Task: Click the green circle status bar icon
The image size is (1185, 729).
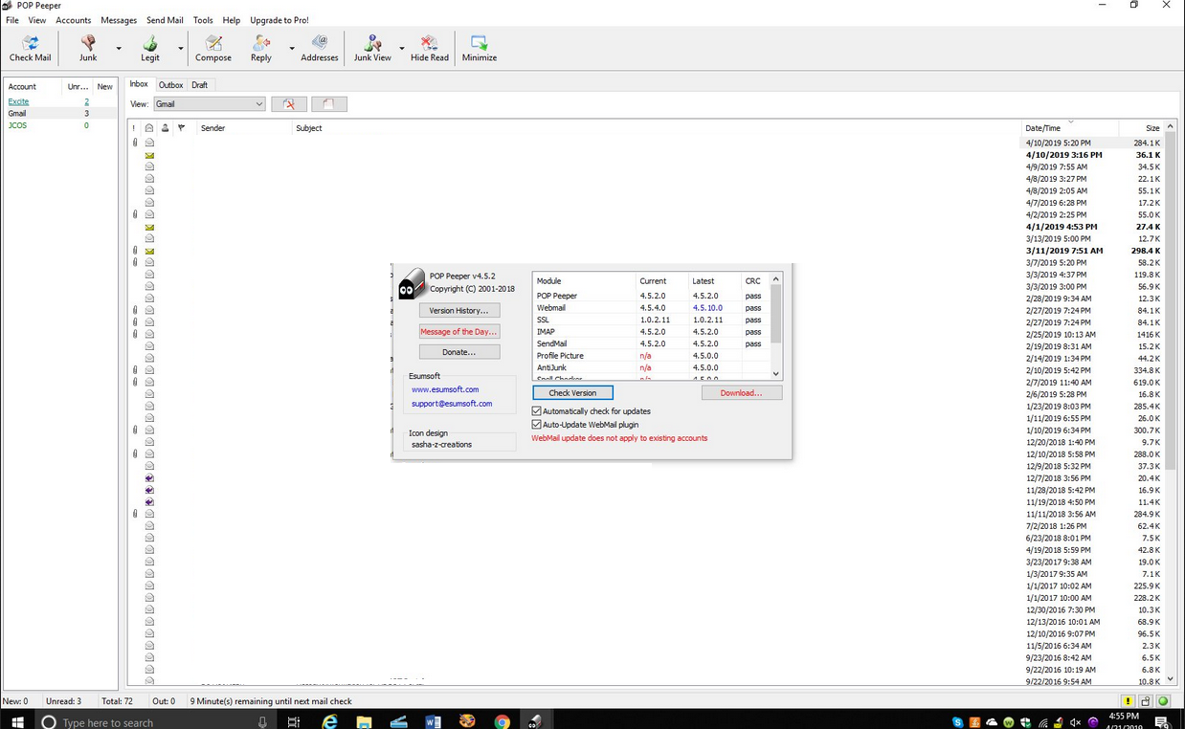Action: (x=1163, y=701)
